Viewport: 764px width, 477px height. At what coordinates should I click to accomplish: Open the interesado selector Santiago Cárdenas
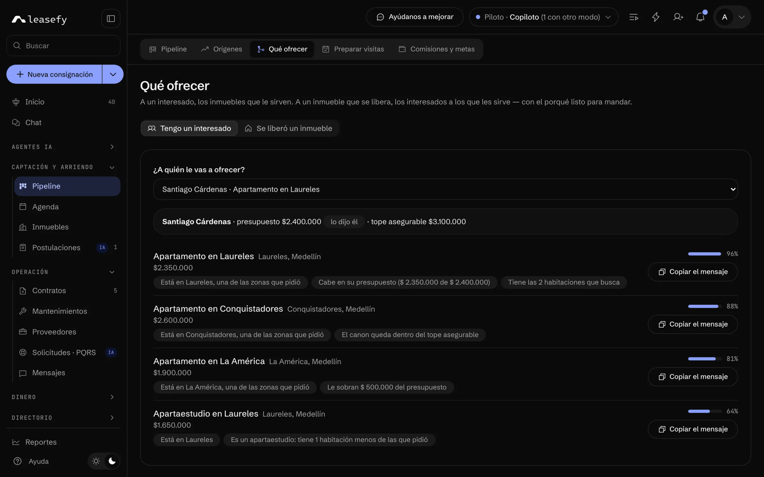pyautogui.click(x=445, y=189)
